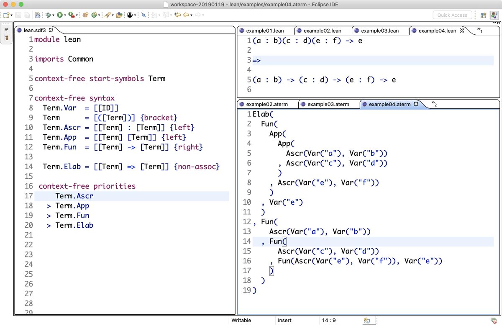This screenshot has width=502, height=326.
Task: Click the Open Type folder icon
Action: (x=119, y=15)
